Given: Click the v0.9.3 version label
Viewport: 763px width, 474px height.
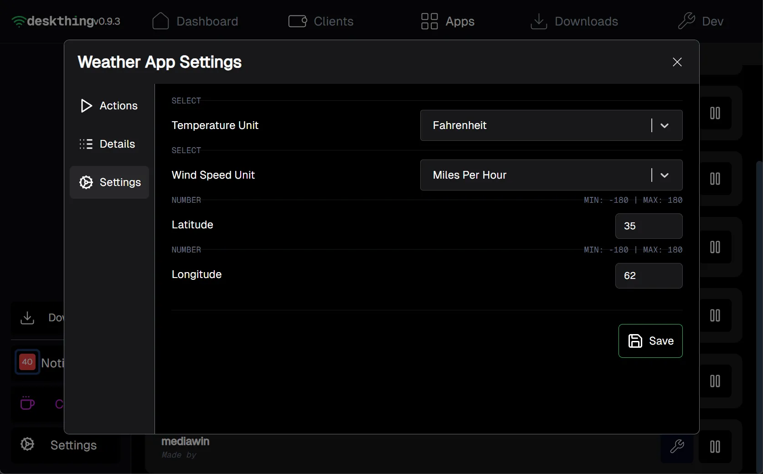Looking at the screenshot, I should tap(107, 21).
